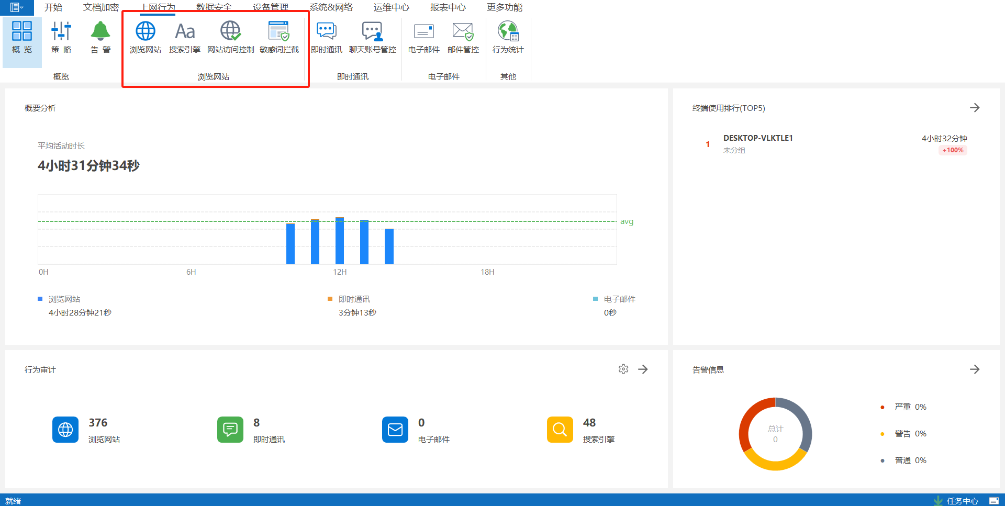The height and width of the screenshot is (506, 1005).
Task: Open 敏感词拦截 ribbon icon
Action: tap(279, 38)
